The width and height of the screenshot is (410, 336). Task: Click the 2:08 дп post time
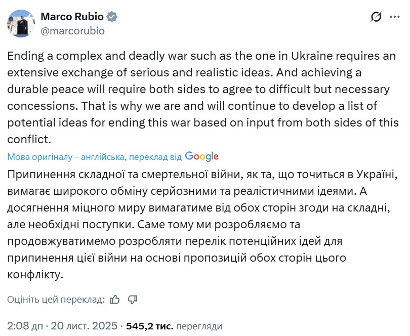click(x=25, y=325)
